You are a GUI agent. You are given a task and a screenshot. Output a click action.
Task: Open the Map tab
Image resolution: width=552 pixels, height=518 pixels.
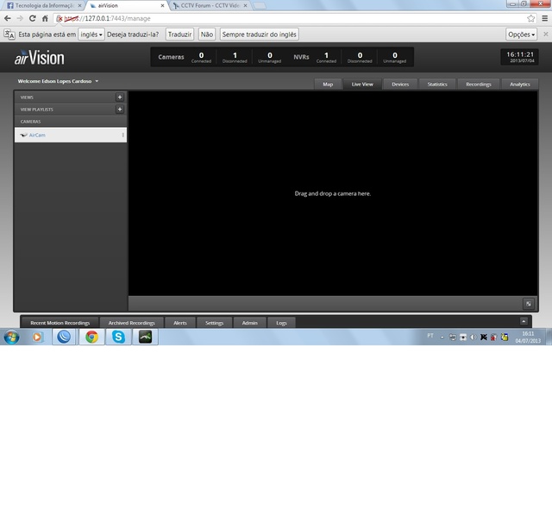click(x=328, y=85)
